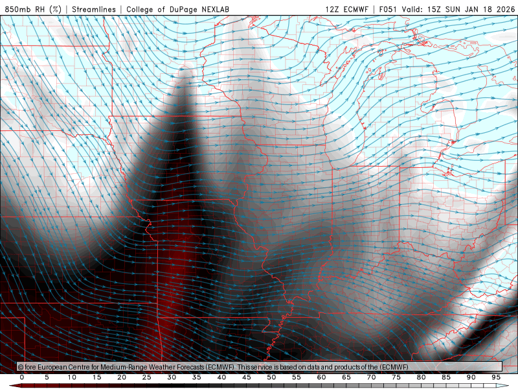Click the ECMWF copyright attribution banner

pos(260,367)
